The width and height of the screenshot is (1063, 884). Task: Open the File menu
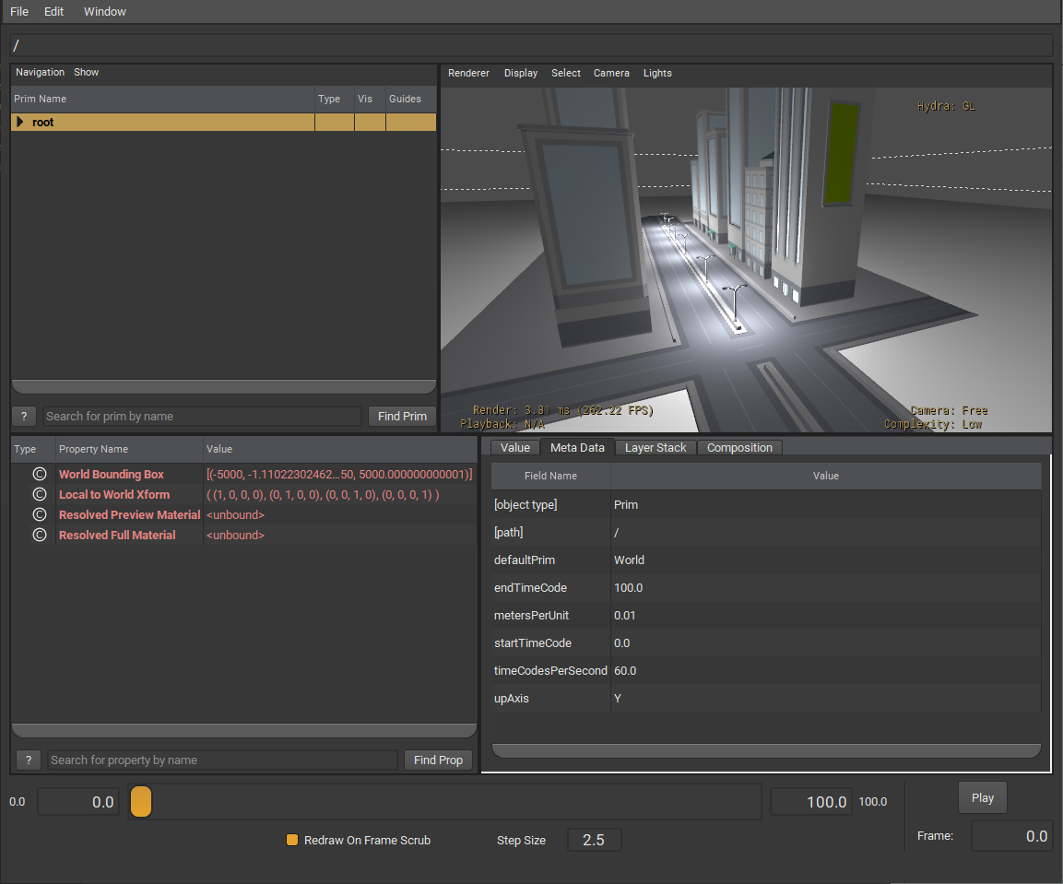19,12
